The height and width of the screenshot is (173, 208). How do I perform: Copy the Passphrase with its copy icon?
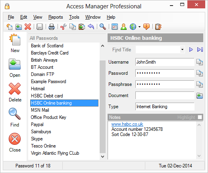[x=200, y=84]
